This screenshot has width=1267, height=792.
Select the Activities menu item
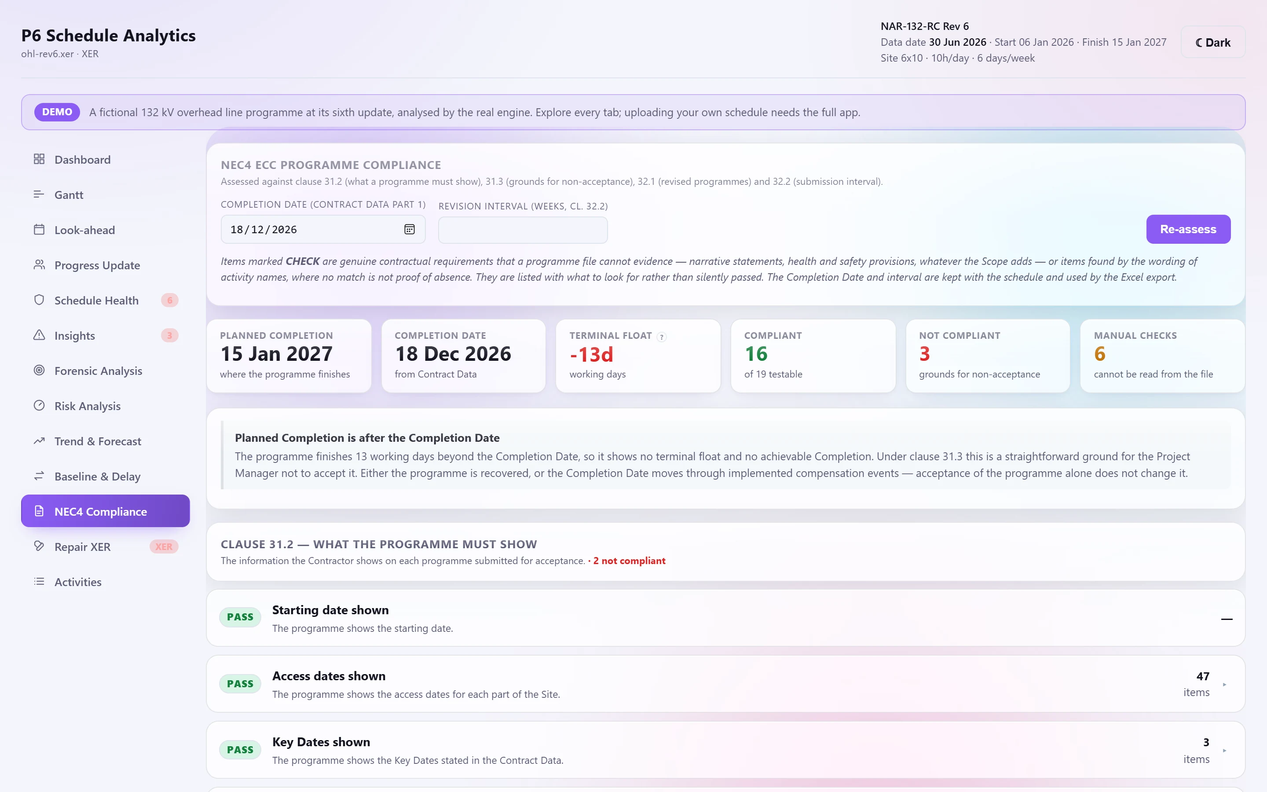[105, 581]
